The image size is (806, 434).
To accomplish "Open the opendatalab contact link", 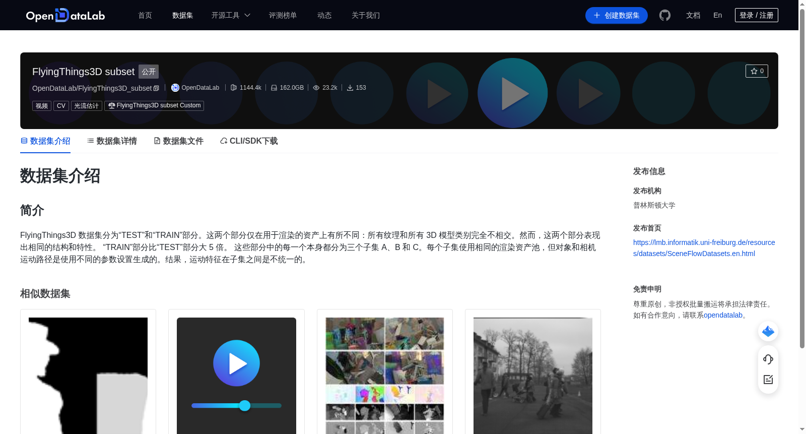I will click(723, 315).
